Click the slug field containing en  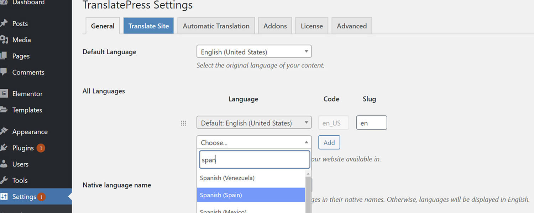pos(371,123)
